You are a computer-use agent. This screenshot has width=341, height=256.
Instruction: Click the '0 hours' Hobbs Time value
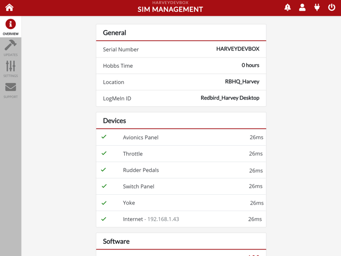pos(250,65)
